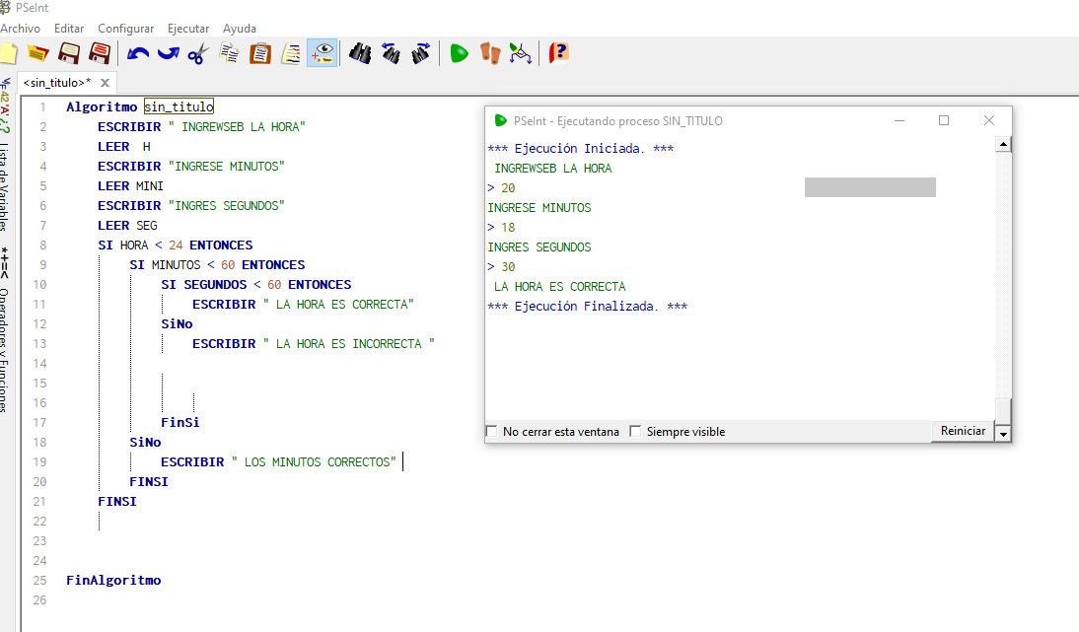
Task: Enable the 'No cerrar esta ventana' checkbox
Action: coord(492,431)
